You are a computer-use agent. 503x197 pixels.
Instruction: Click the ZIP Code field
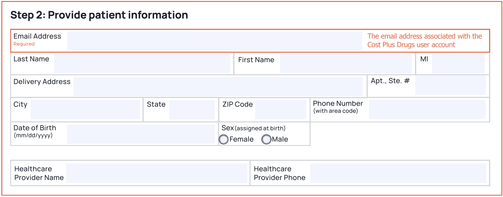click(x=281, y=109)
